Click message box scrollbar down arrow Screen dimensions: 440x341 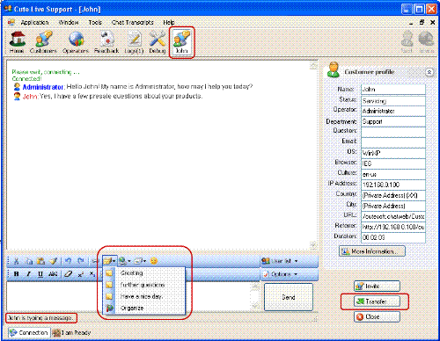pyautogui.click(x=255, y=307)
